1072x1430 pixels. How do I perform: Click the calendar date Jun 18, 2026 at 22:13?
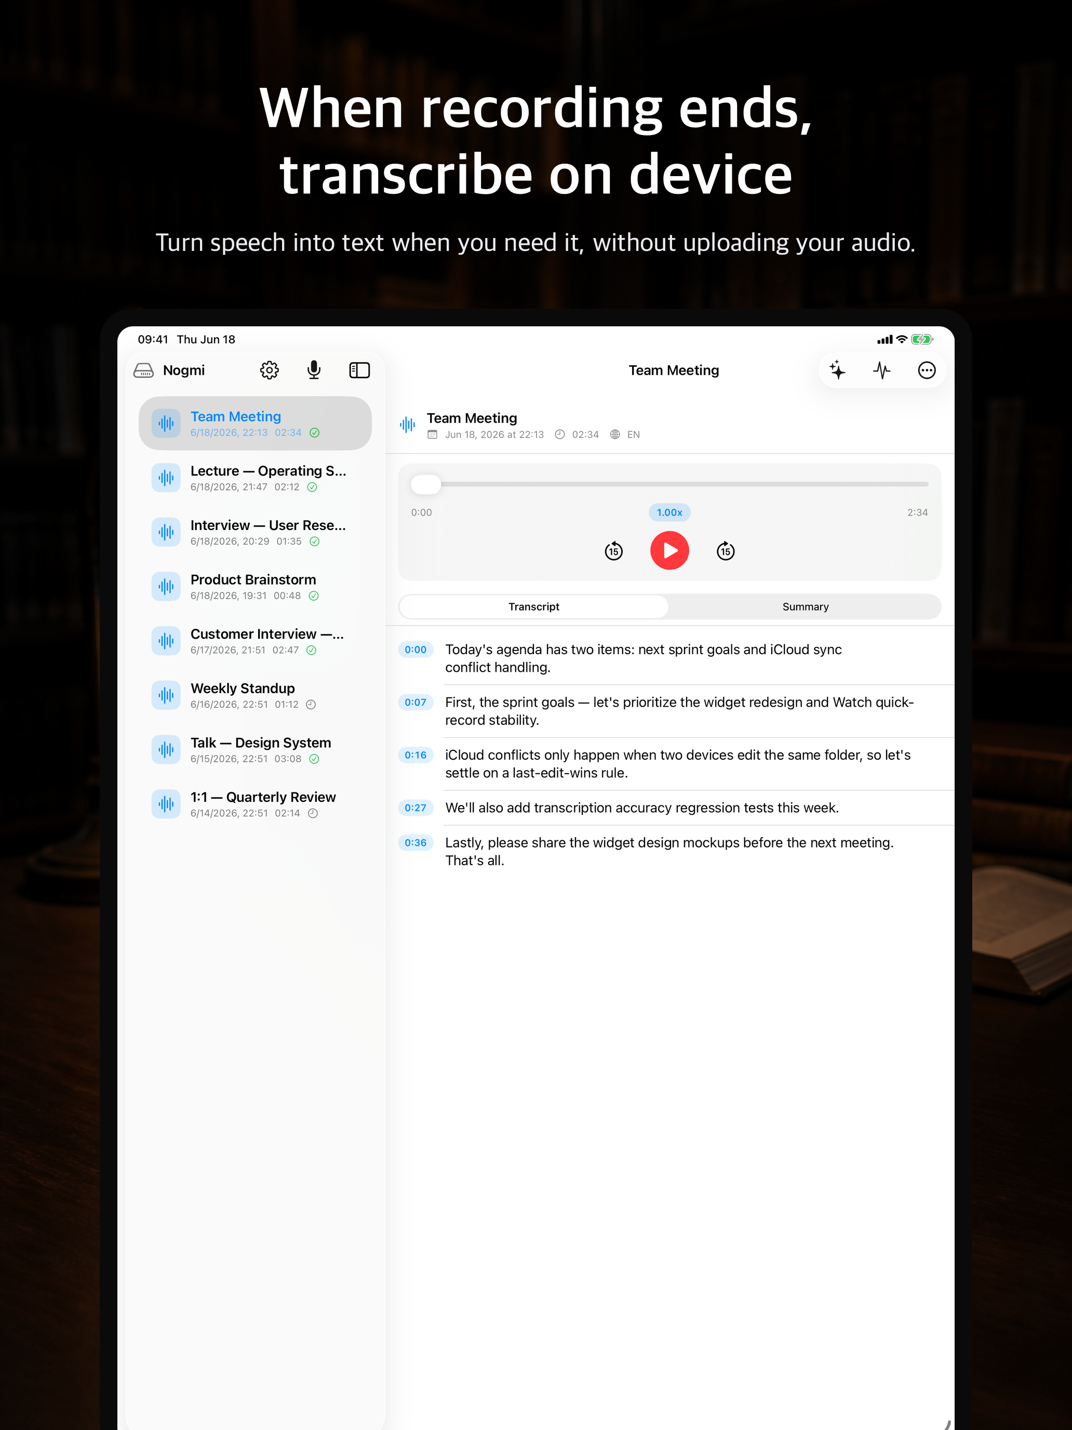pyautogui.click(x=486, y=434)
